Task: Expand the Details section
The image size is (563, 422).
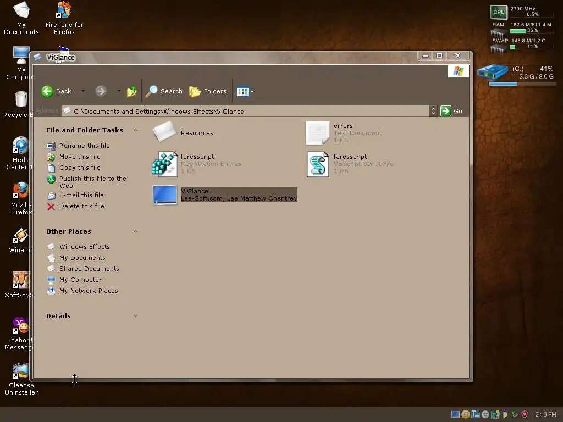Action: 135,316
